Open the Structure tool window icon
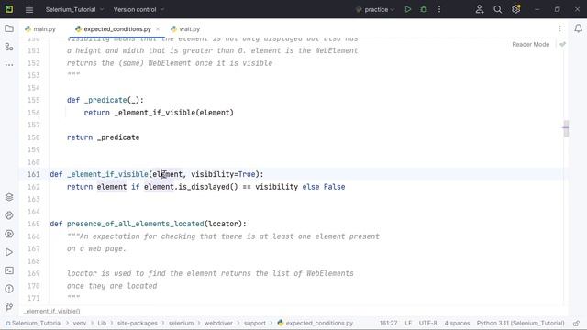This screenshot has height=330, width=587. (9, 47)
